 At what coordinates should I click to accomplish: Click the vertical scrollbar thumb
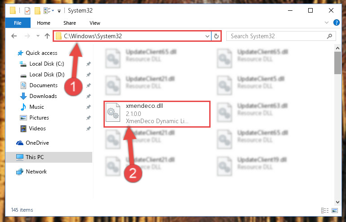(337, 63)
